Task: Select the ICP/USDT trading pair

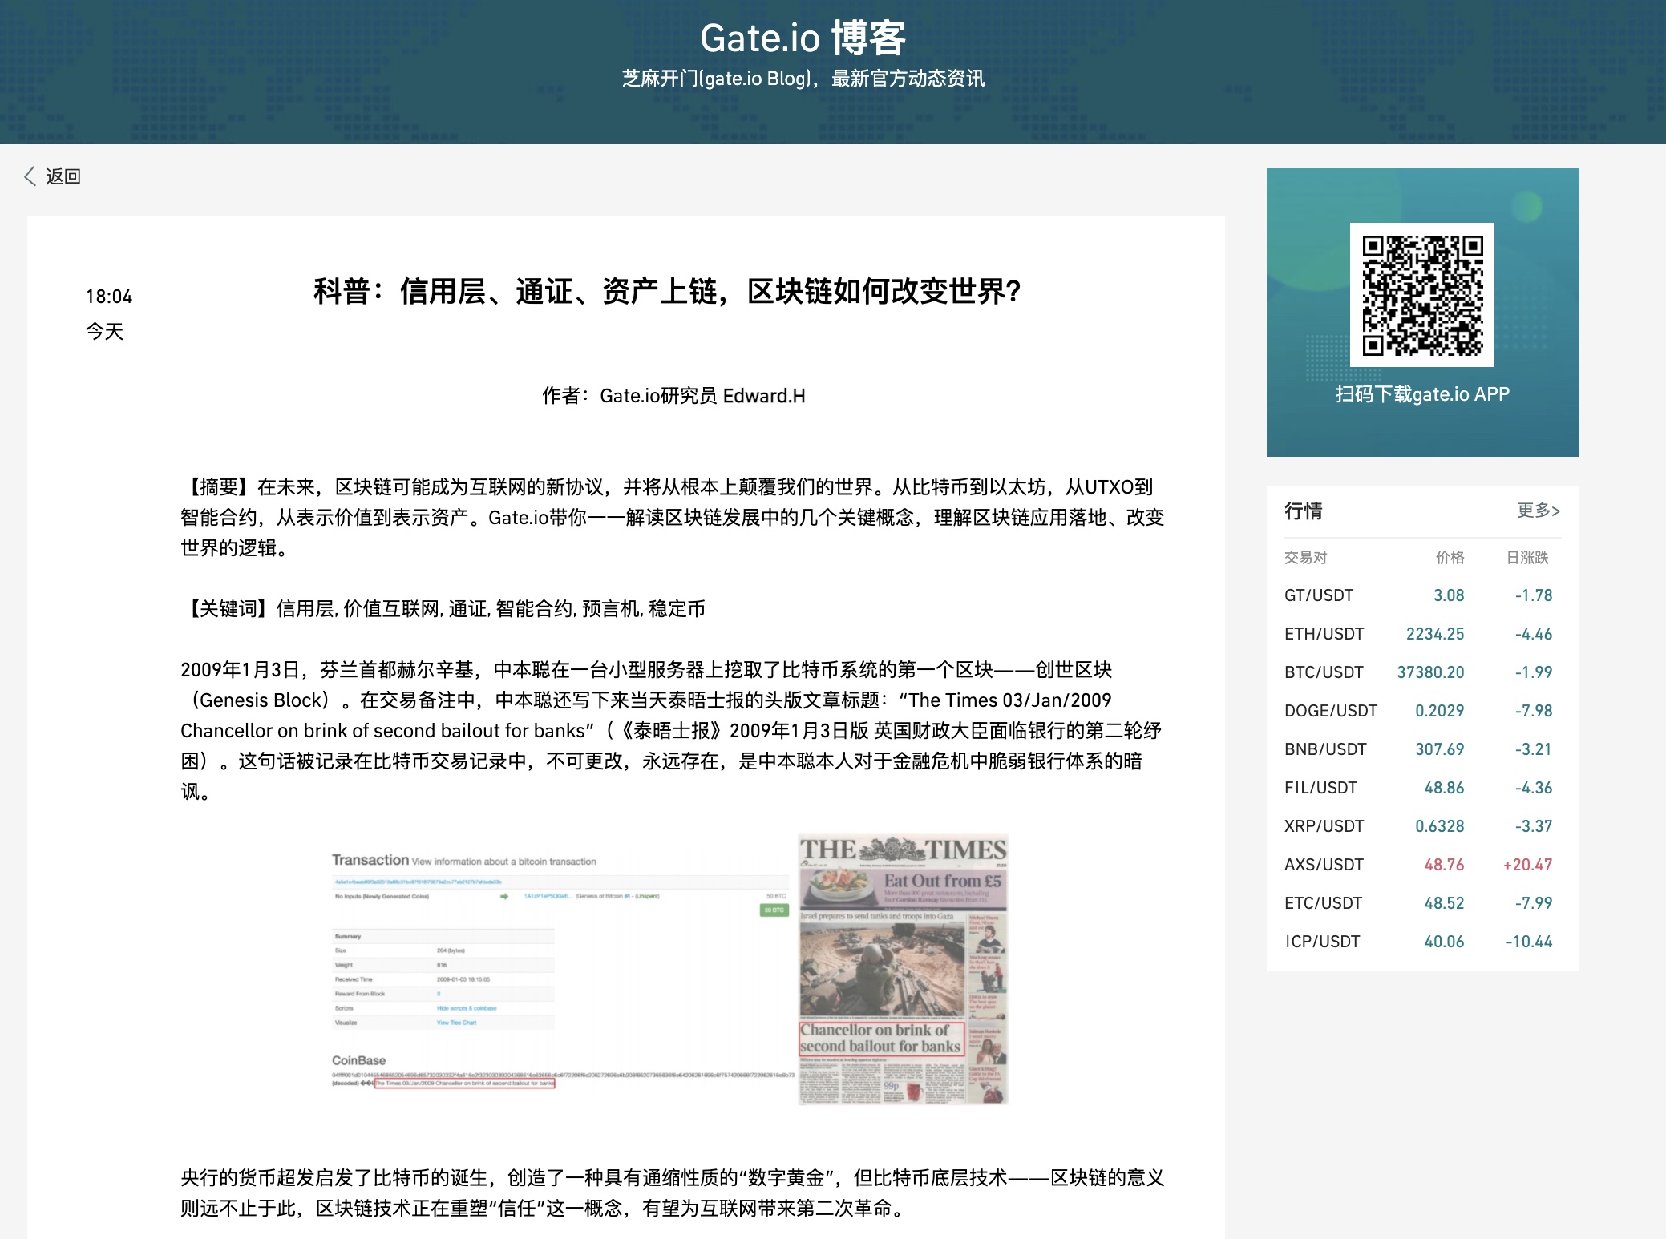Action: pos(1322,942)
